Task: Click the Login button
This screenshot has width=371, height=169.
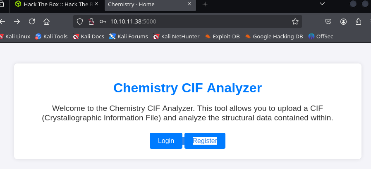Action: [x=166, y=141]
